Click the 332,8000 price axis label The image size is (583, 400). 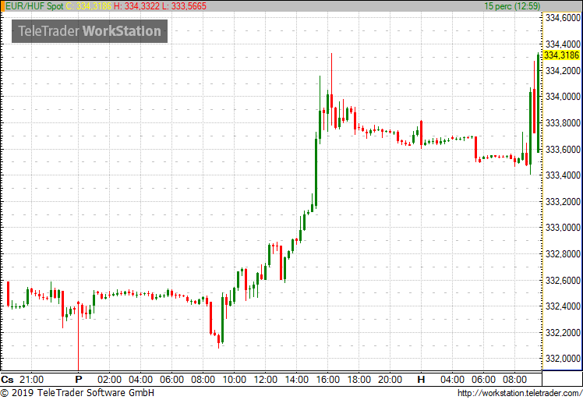click(563, 253)
